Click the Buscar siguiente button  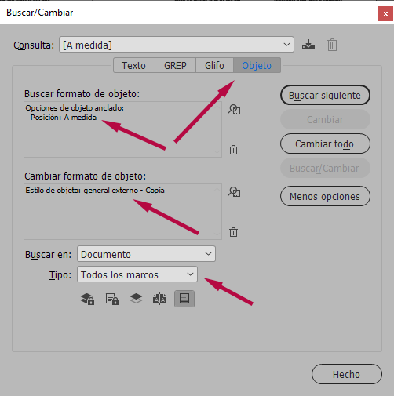pyautogui.click(x=325, y=95)
